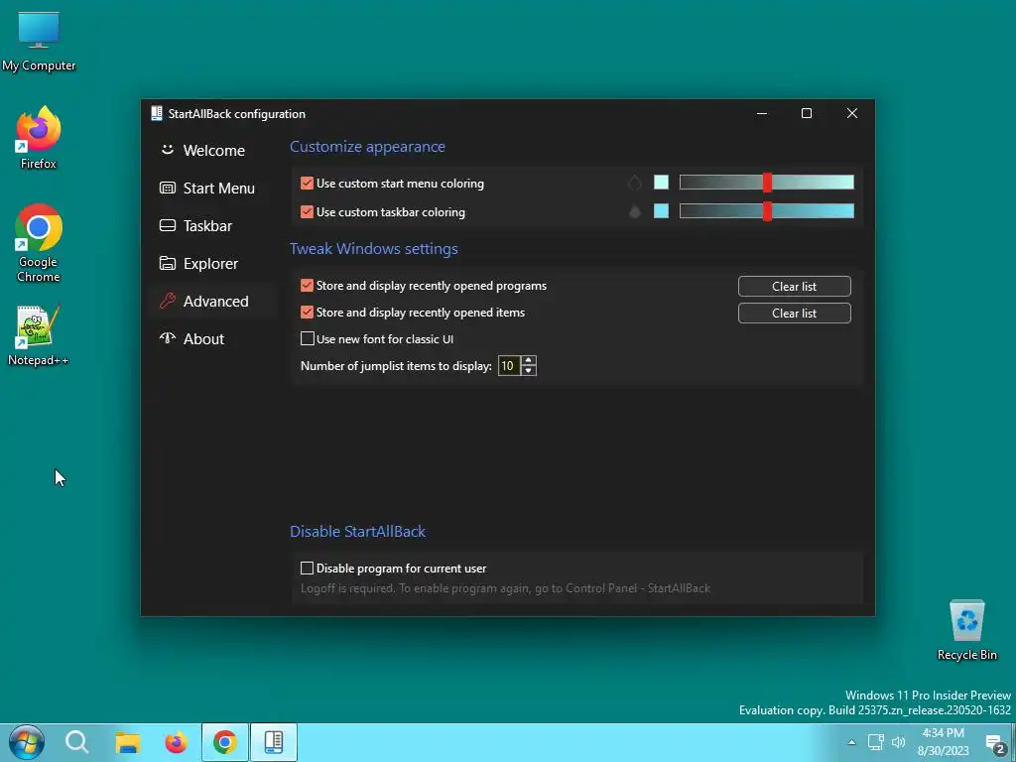Select Recycle Bin desktop icon
Screen dimensions: 1016x762
pyautogui.click(x=966, y=630)
